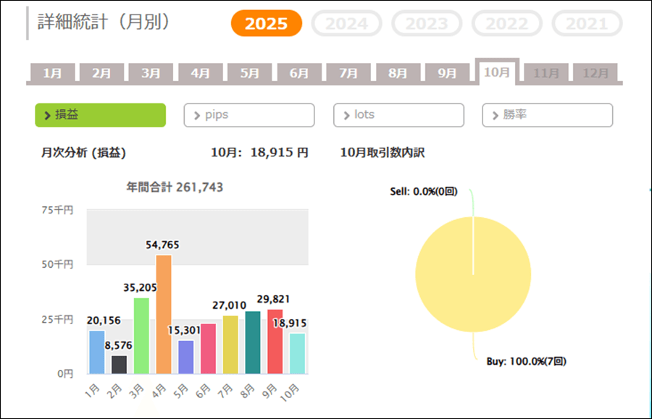This screenshot has height=419, width=652.
Task: Select the active 10月 tab
Action: tap(497, 72)
